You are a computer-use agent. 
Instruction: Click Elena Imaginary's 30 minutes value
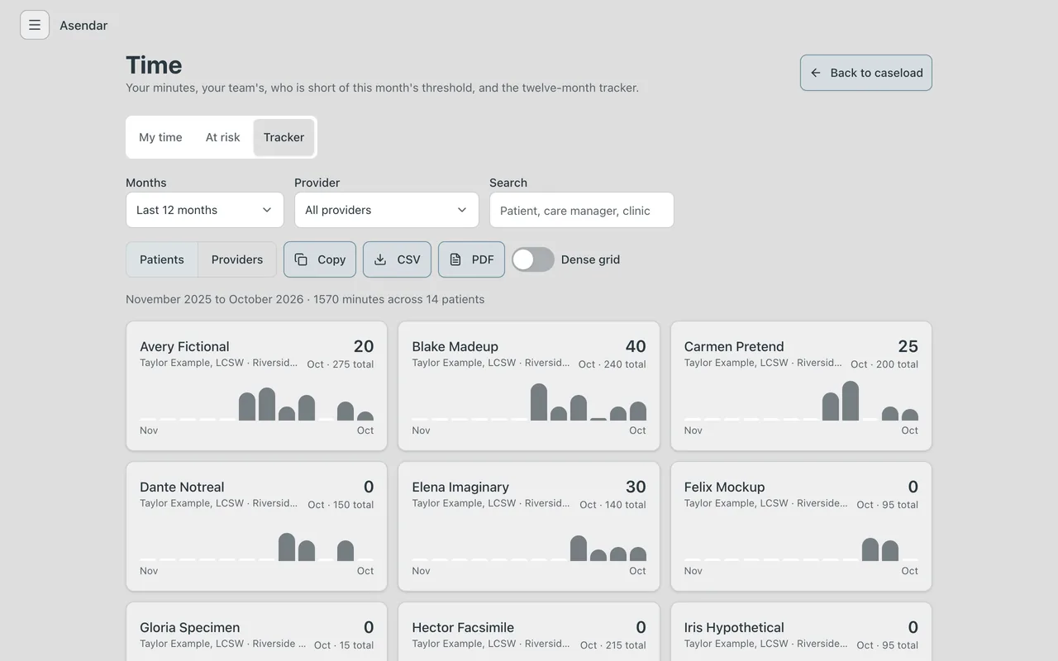[636, 487]
